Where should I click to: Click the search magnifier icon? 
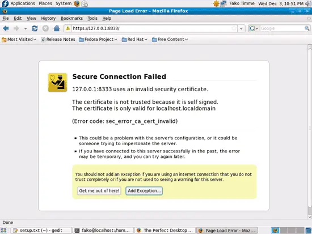click(x=307, y=28)
